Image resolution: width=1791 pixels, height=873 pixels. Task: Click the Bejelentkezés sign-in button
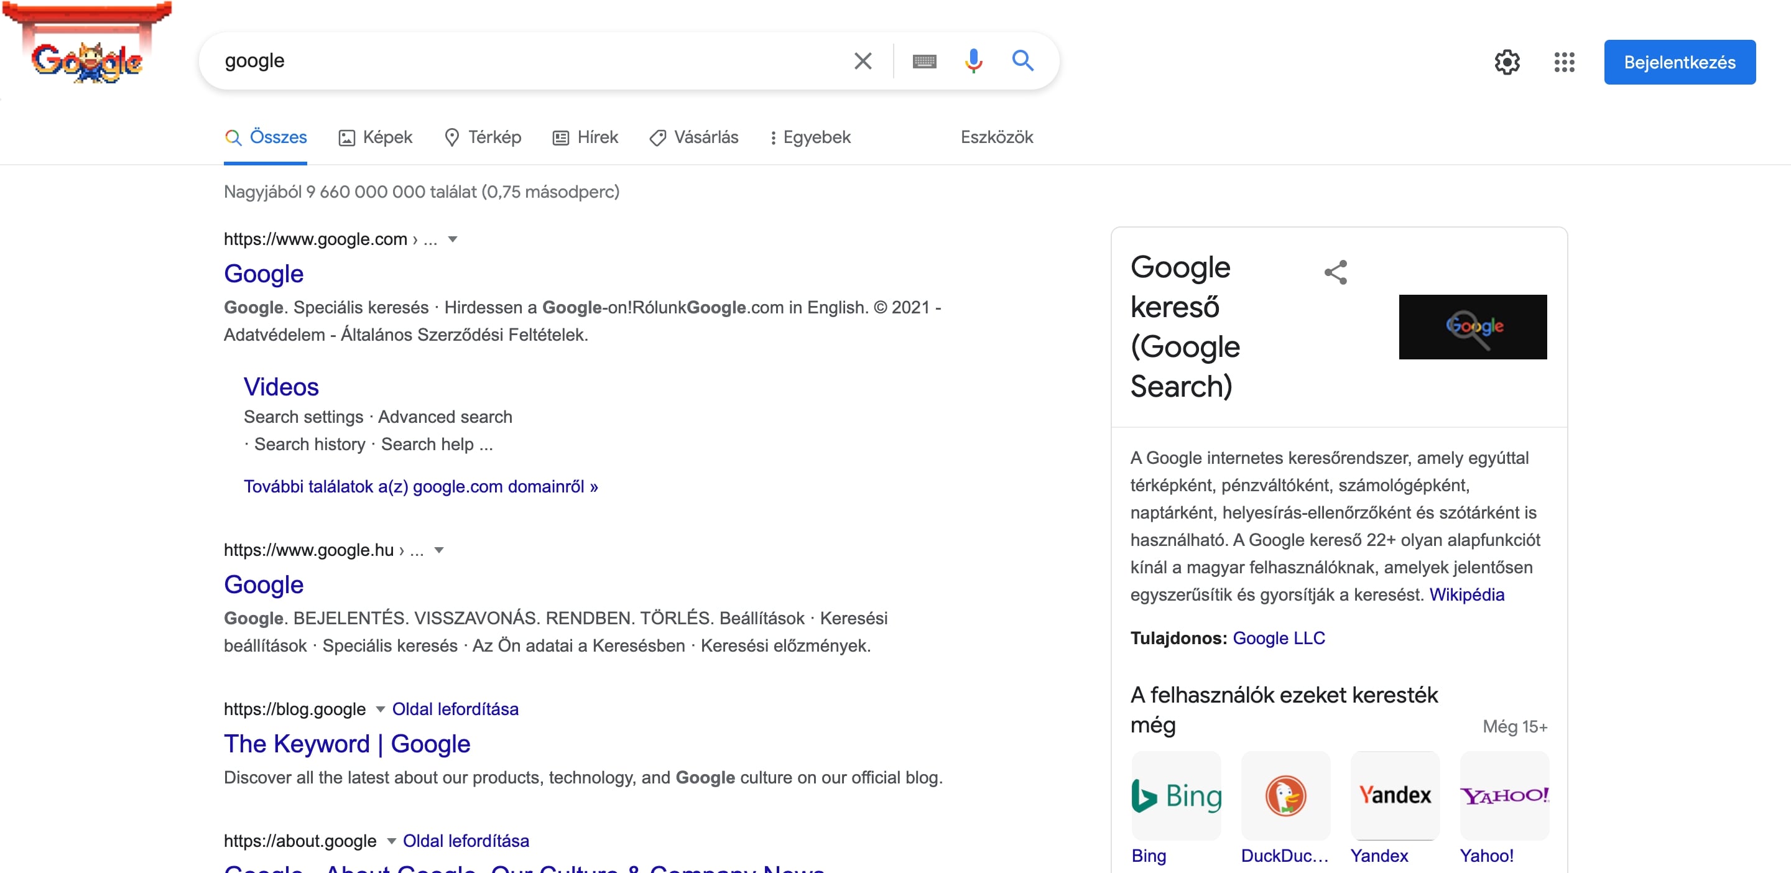[1679, 62]
